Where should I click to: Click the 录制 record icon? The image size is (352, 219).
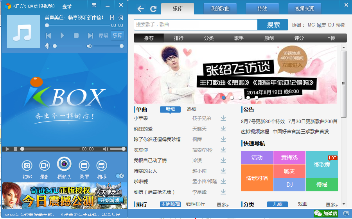click(45, 166)
